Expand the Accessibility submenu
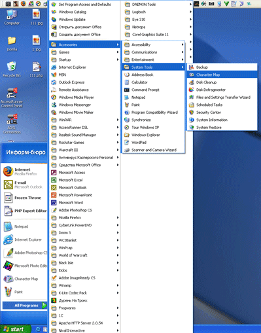Image resolution: width=261 pixels, height=333 pixels. [x=154, y=44]
